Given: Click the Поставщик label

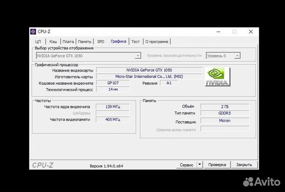Looking at the screenshot, I should point(186,122).
